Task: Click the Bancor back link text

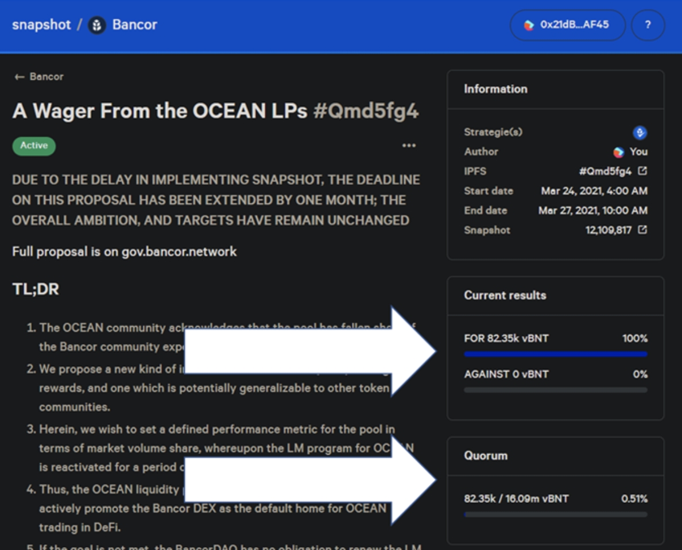Action: pos(46,77)
